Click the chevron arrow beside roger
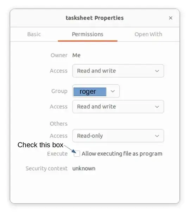This screenshot has height=215, width=190. point(113,91)
